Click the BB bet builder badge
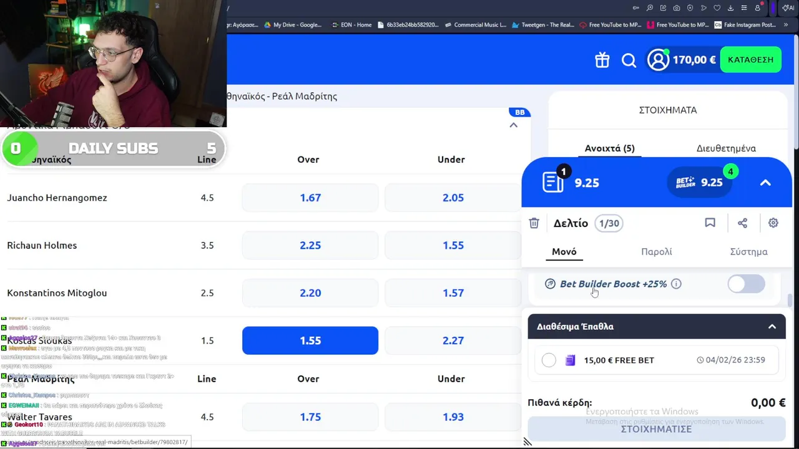This screenshot has width=799, height=449. (x=519, y=112)
